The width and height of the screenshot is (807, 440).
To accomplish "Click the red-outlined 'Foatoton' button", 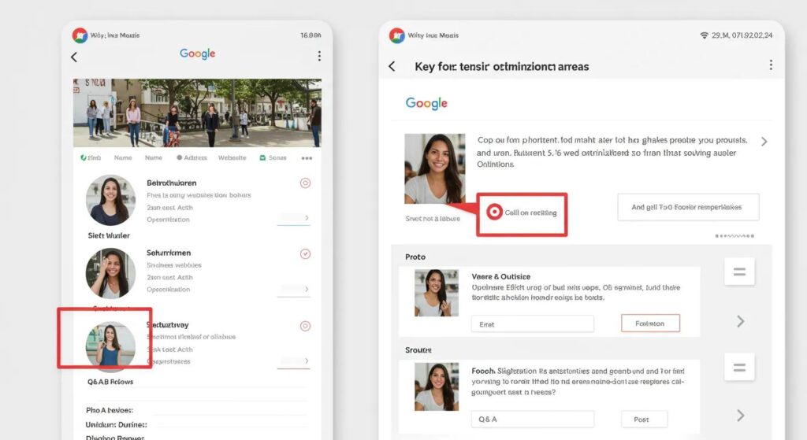I will (650, 324).
